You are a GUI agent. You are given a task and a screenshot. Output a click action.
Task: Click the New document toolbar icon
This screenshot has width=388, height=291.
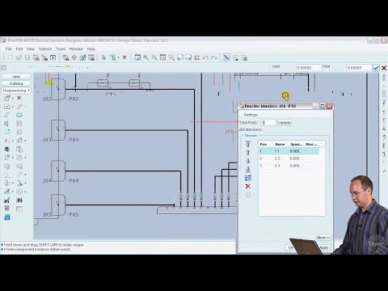point(11,57)
